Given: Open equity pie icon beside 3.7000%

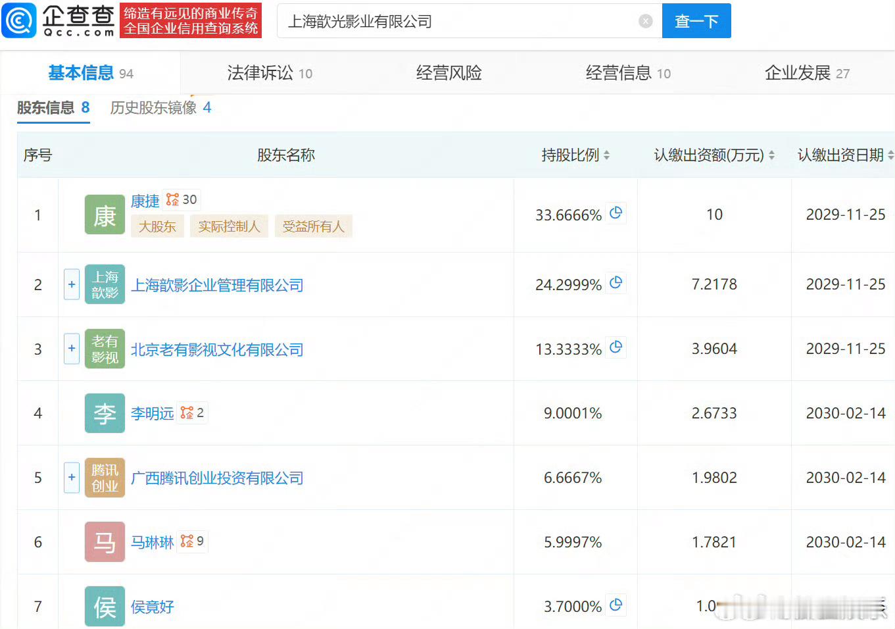Looking at the screenshot, I should point(616,605).
